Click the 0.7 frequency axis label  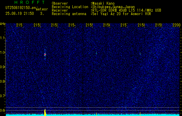2,96
